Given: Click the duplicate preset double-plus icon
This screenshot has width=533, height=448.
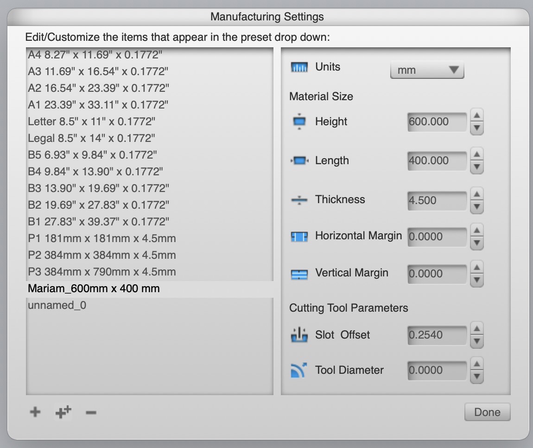Looking at the screenshot, I should tap(63, 412).
